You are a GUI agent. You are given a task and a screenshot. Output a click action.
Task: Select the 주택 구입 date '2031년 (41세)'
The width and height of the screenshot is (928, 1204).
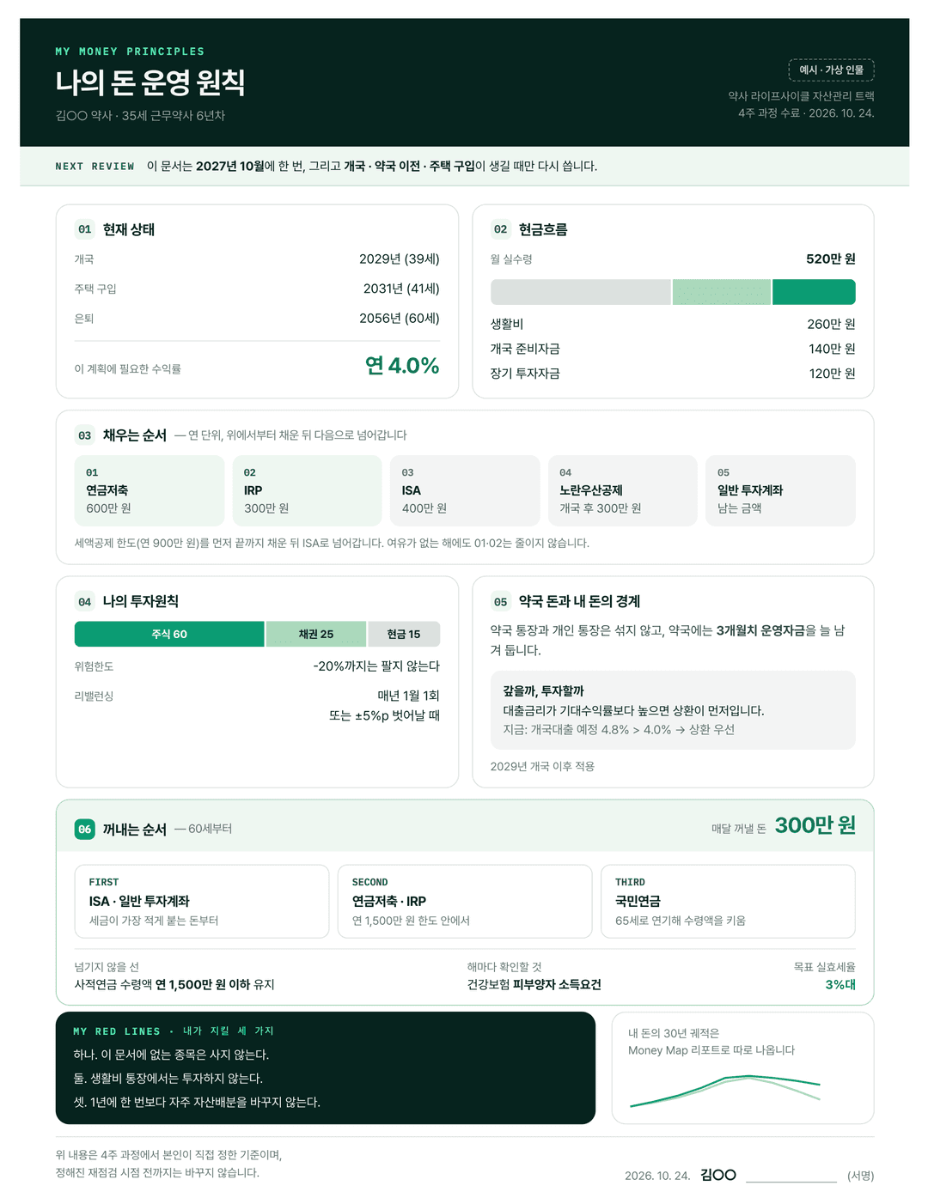[x=401, y=289]
